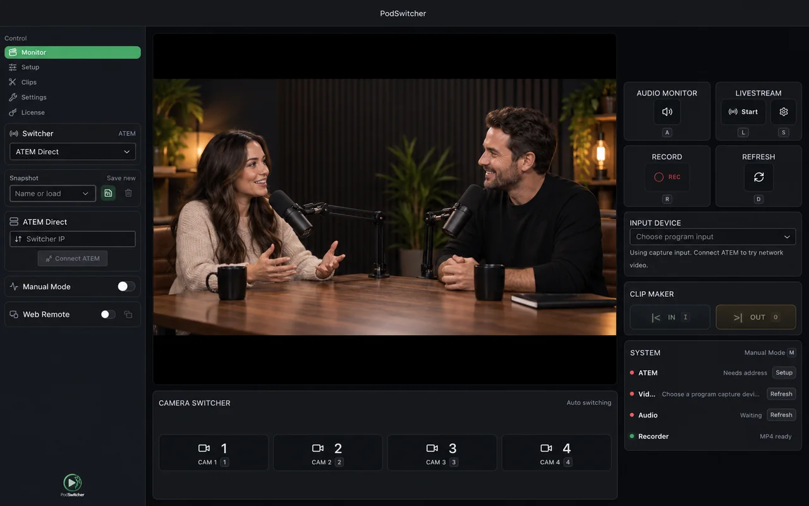Copy Web Remote link icon

128,315
